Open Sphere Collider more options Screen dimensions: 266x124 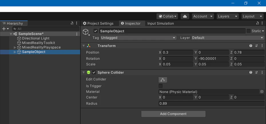coord(262,73)
